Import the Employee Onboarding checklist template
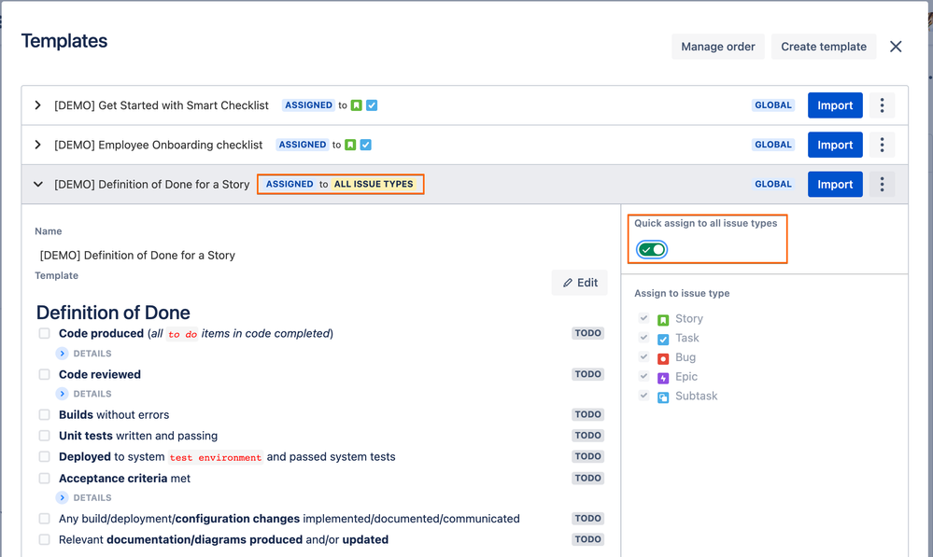933x557 pixels. tap(835, 145)
